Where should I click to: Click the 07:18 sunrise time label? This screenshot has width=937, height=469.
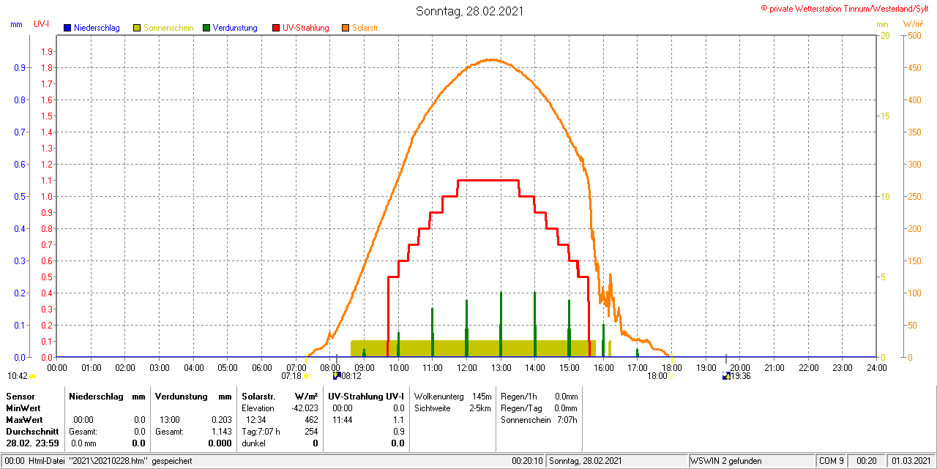click(x=291, y=376)
